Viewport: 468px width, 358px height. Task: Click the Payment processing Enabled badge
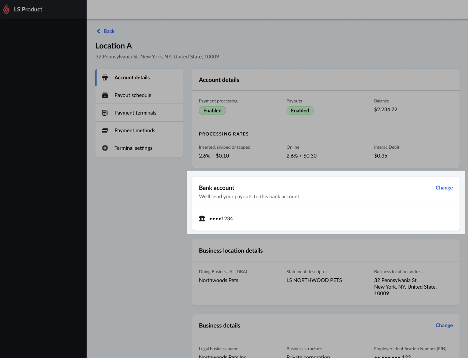tap(213, 111)
